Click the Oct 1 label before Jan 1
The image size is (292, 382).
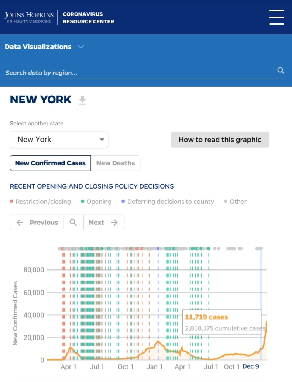[x=126, y=366]
